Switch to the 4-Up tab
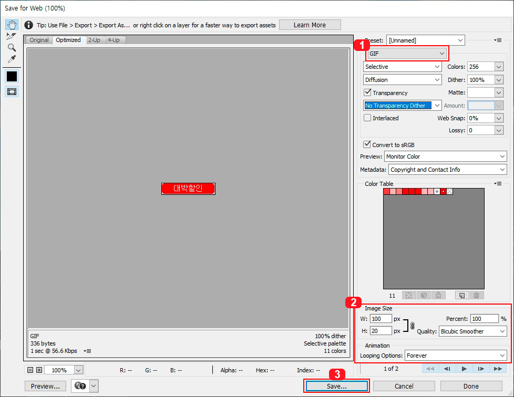 pyautogui.click(x=114, y=40)
